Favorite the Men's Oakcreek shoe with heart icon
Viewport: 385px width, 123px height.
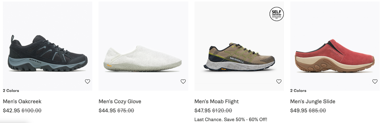click(88, 82)
